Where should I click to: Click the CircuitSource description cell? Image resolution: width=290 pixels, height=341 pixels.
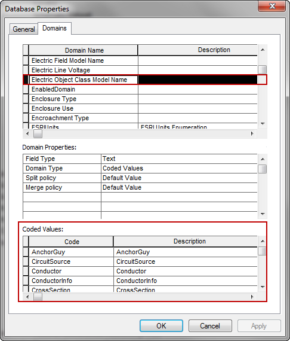pos(186,261)
